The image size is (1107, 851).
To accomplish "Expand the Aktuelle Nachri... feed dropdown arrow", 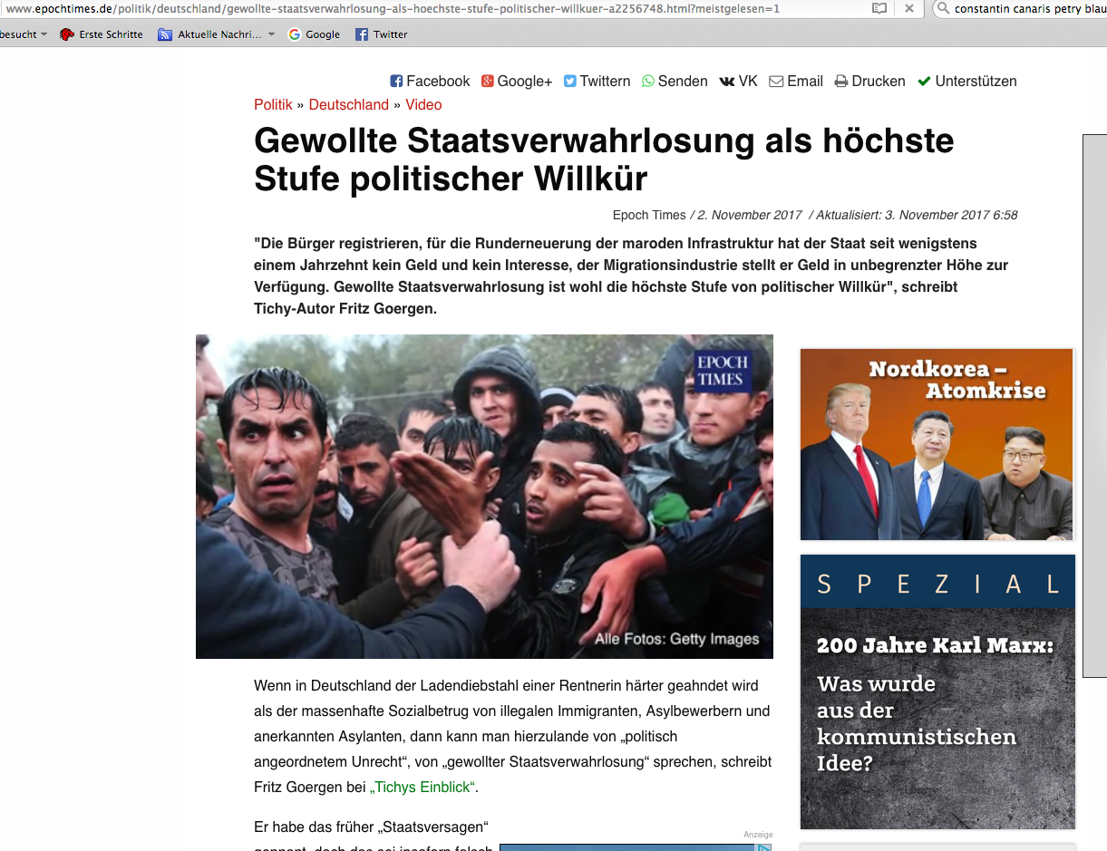I will [x=271, y=34].
